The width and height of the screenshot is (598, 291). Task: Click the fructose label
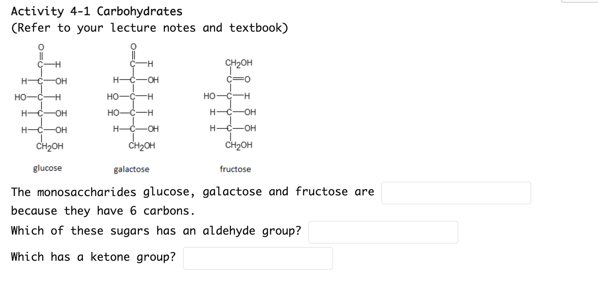coord(235,169)
